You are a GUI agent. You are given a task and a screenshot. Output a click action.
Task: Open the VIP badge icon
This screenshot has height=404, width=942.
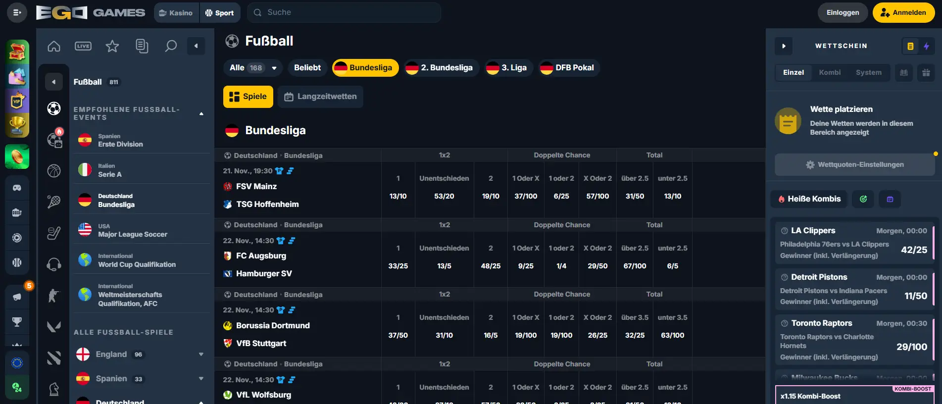point(17,101)
